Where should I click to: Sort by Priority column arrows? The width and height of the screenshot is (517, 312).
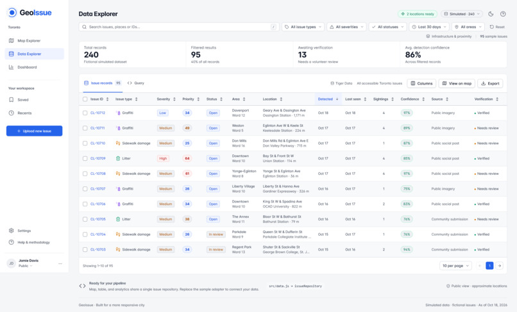point(198,99)
